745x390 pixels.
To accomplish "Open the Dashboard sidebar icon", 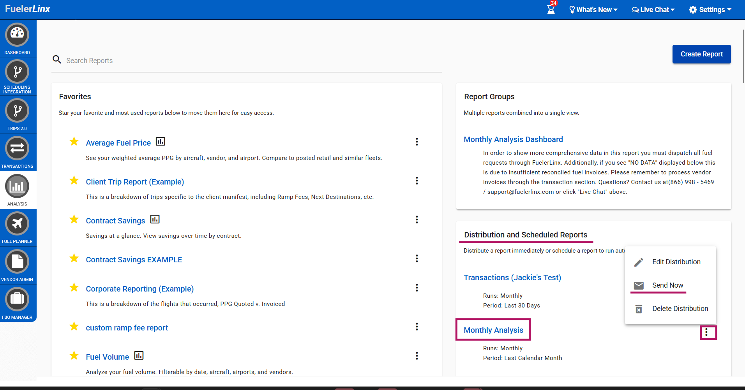I will click(17, 35).
